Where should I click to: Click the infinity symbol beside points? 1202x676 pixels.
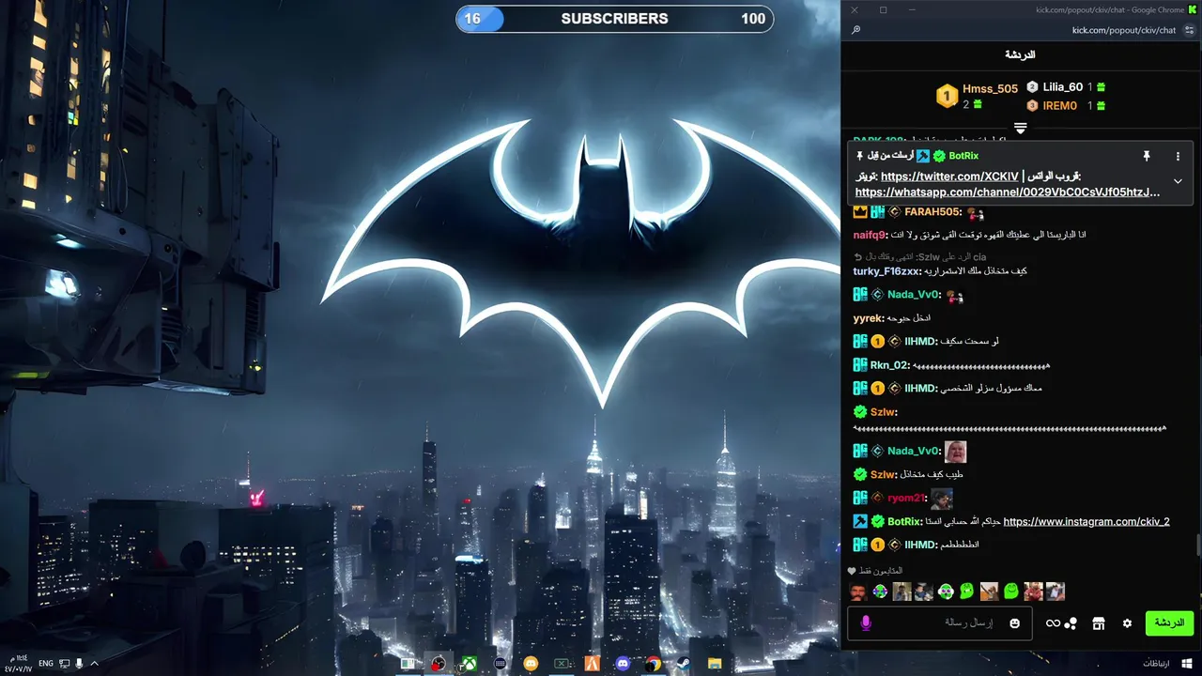click(1053, 623)
